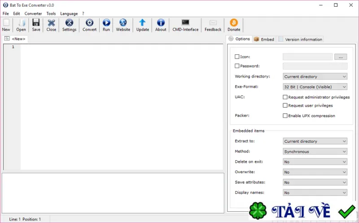
Task: Click the Donate bitcoin icon
Action: coord(234,22)
